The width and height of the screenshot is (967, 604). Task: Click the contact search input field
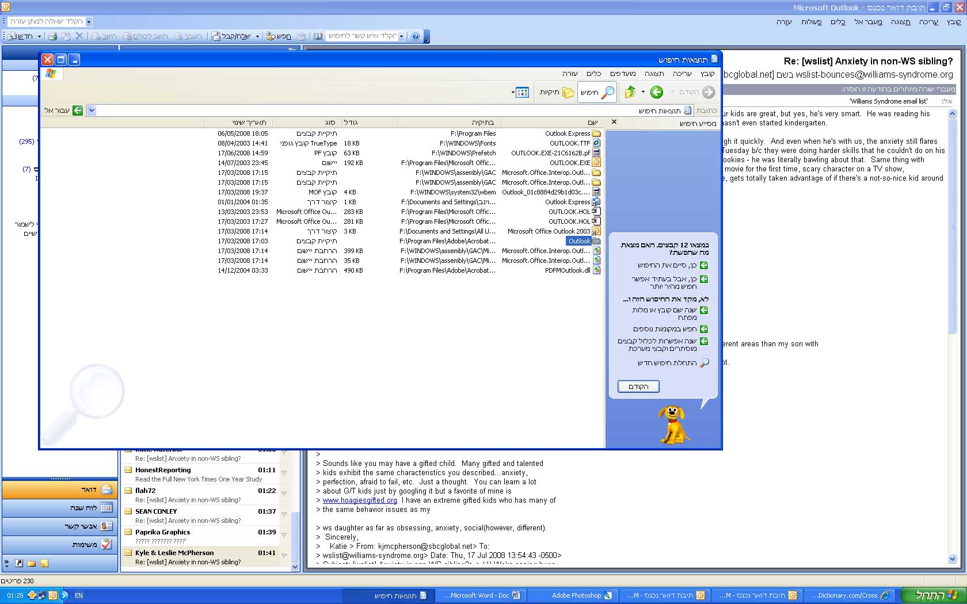(362, 36)
